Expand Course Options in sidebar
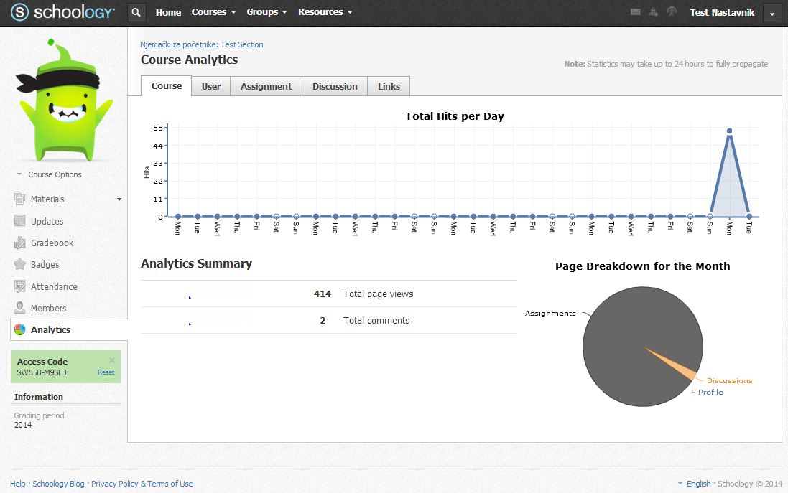The image size is (788, 493). click(54, 174)
